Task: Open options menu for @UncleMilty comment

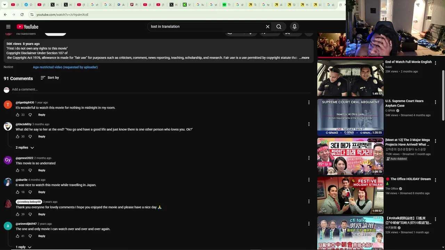Action: 309,124
